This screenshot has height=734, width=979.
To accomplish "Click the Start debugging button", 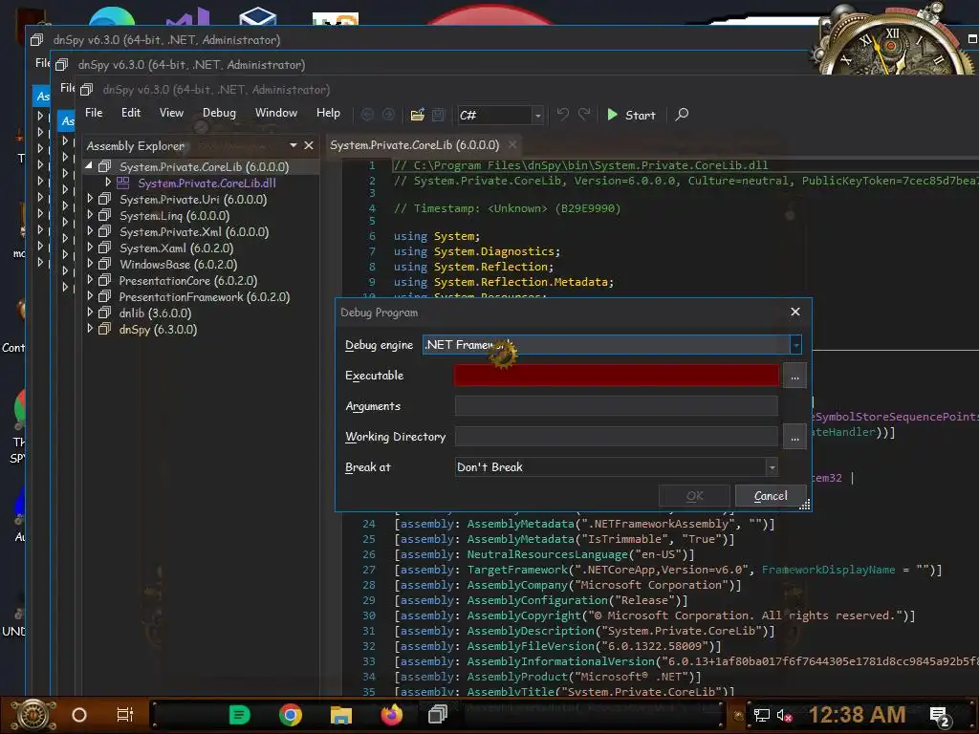I will (x=631, y=115).
